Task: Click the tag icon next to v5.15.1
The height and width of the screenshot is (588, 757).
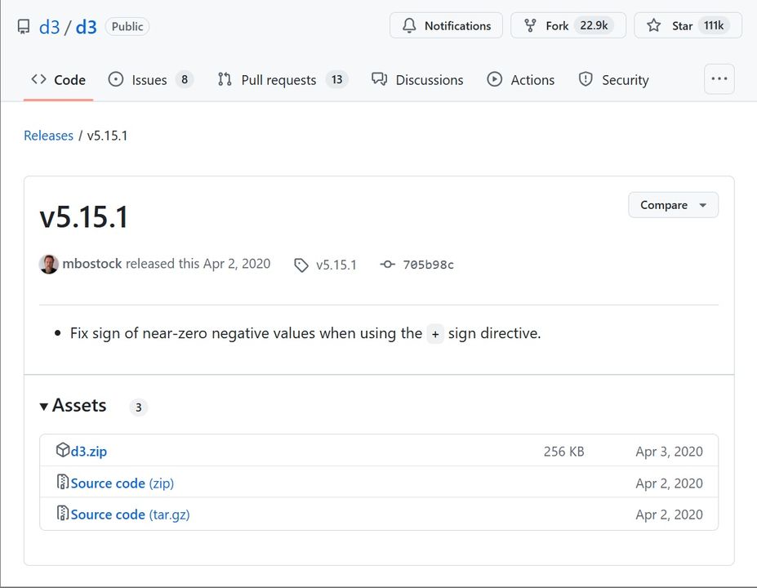Action: pos(301,265)
